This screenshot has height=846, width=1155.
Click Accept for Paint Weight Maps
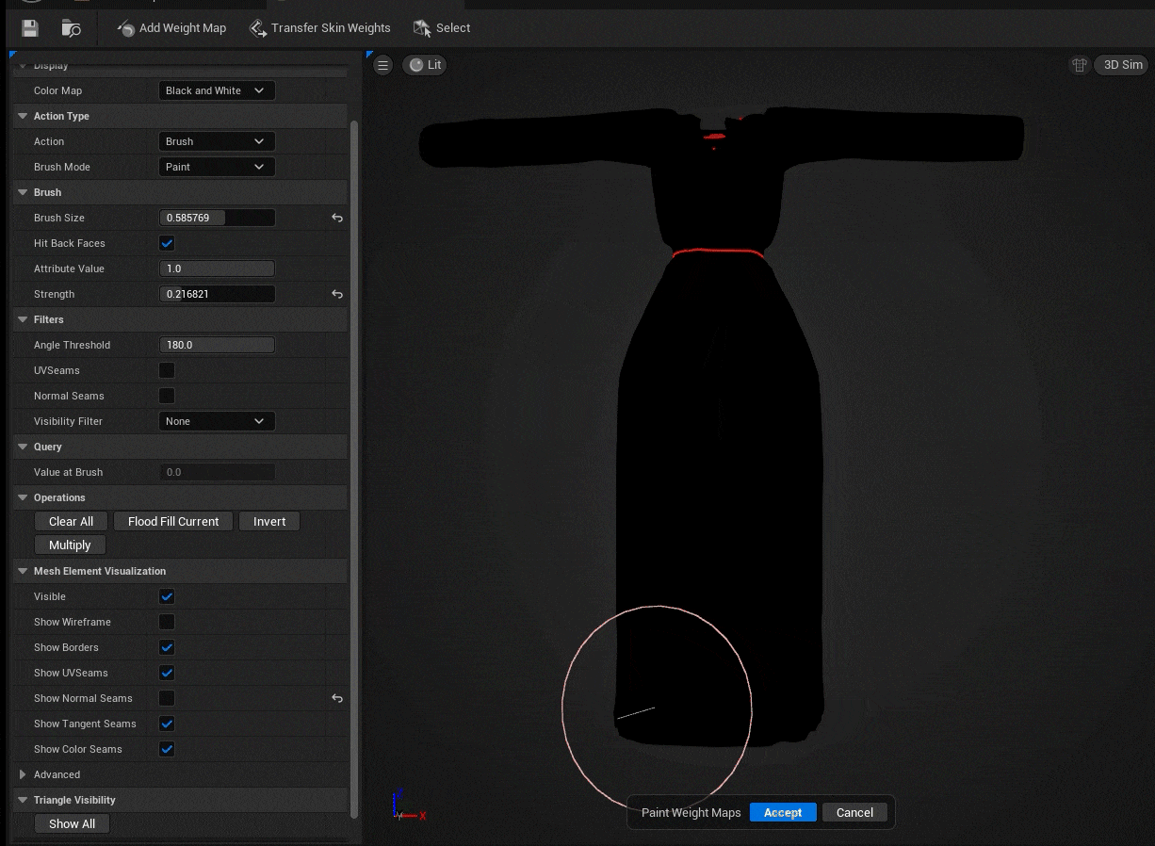point(782,812)
